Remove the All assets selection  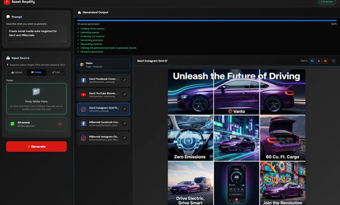(60, 124)
